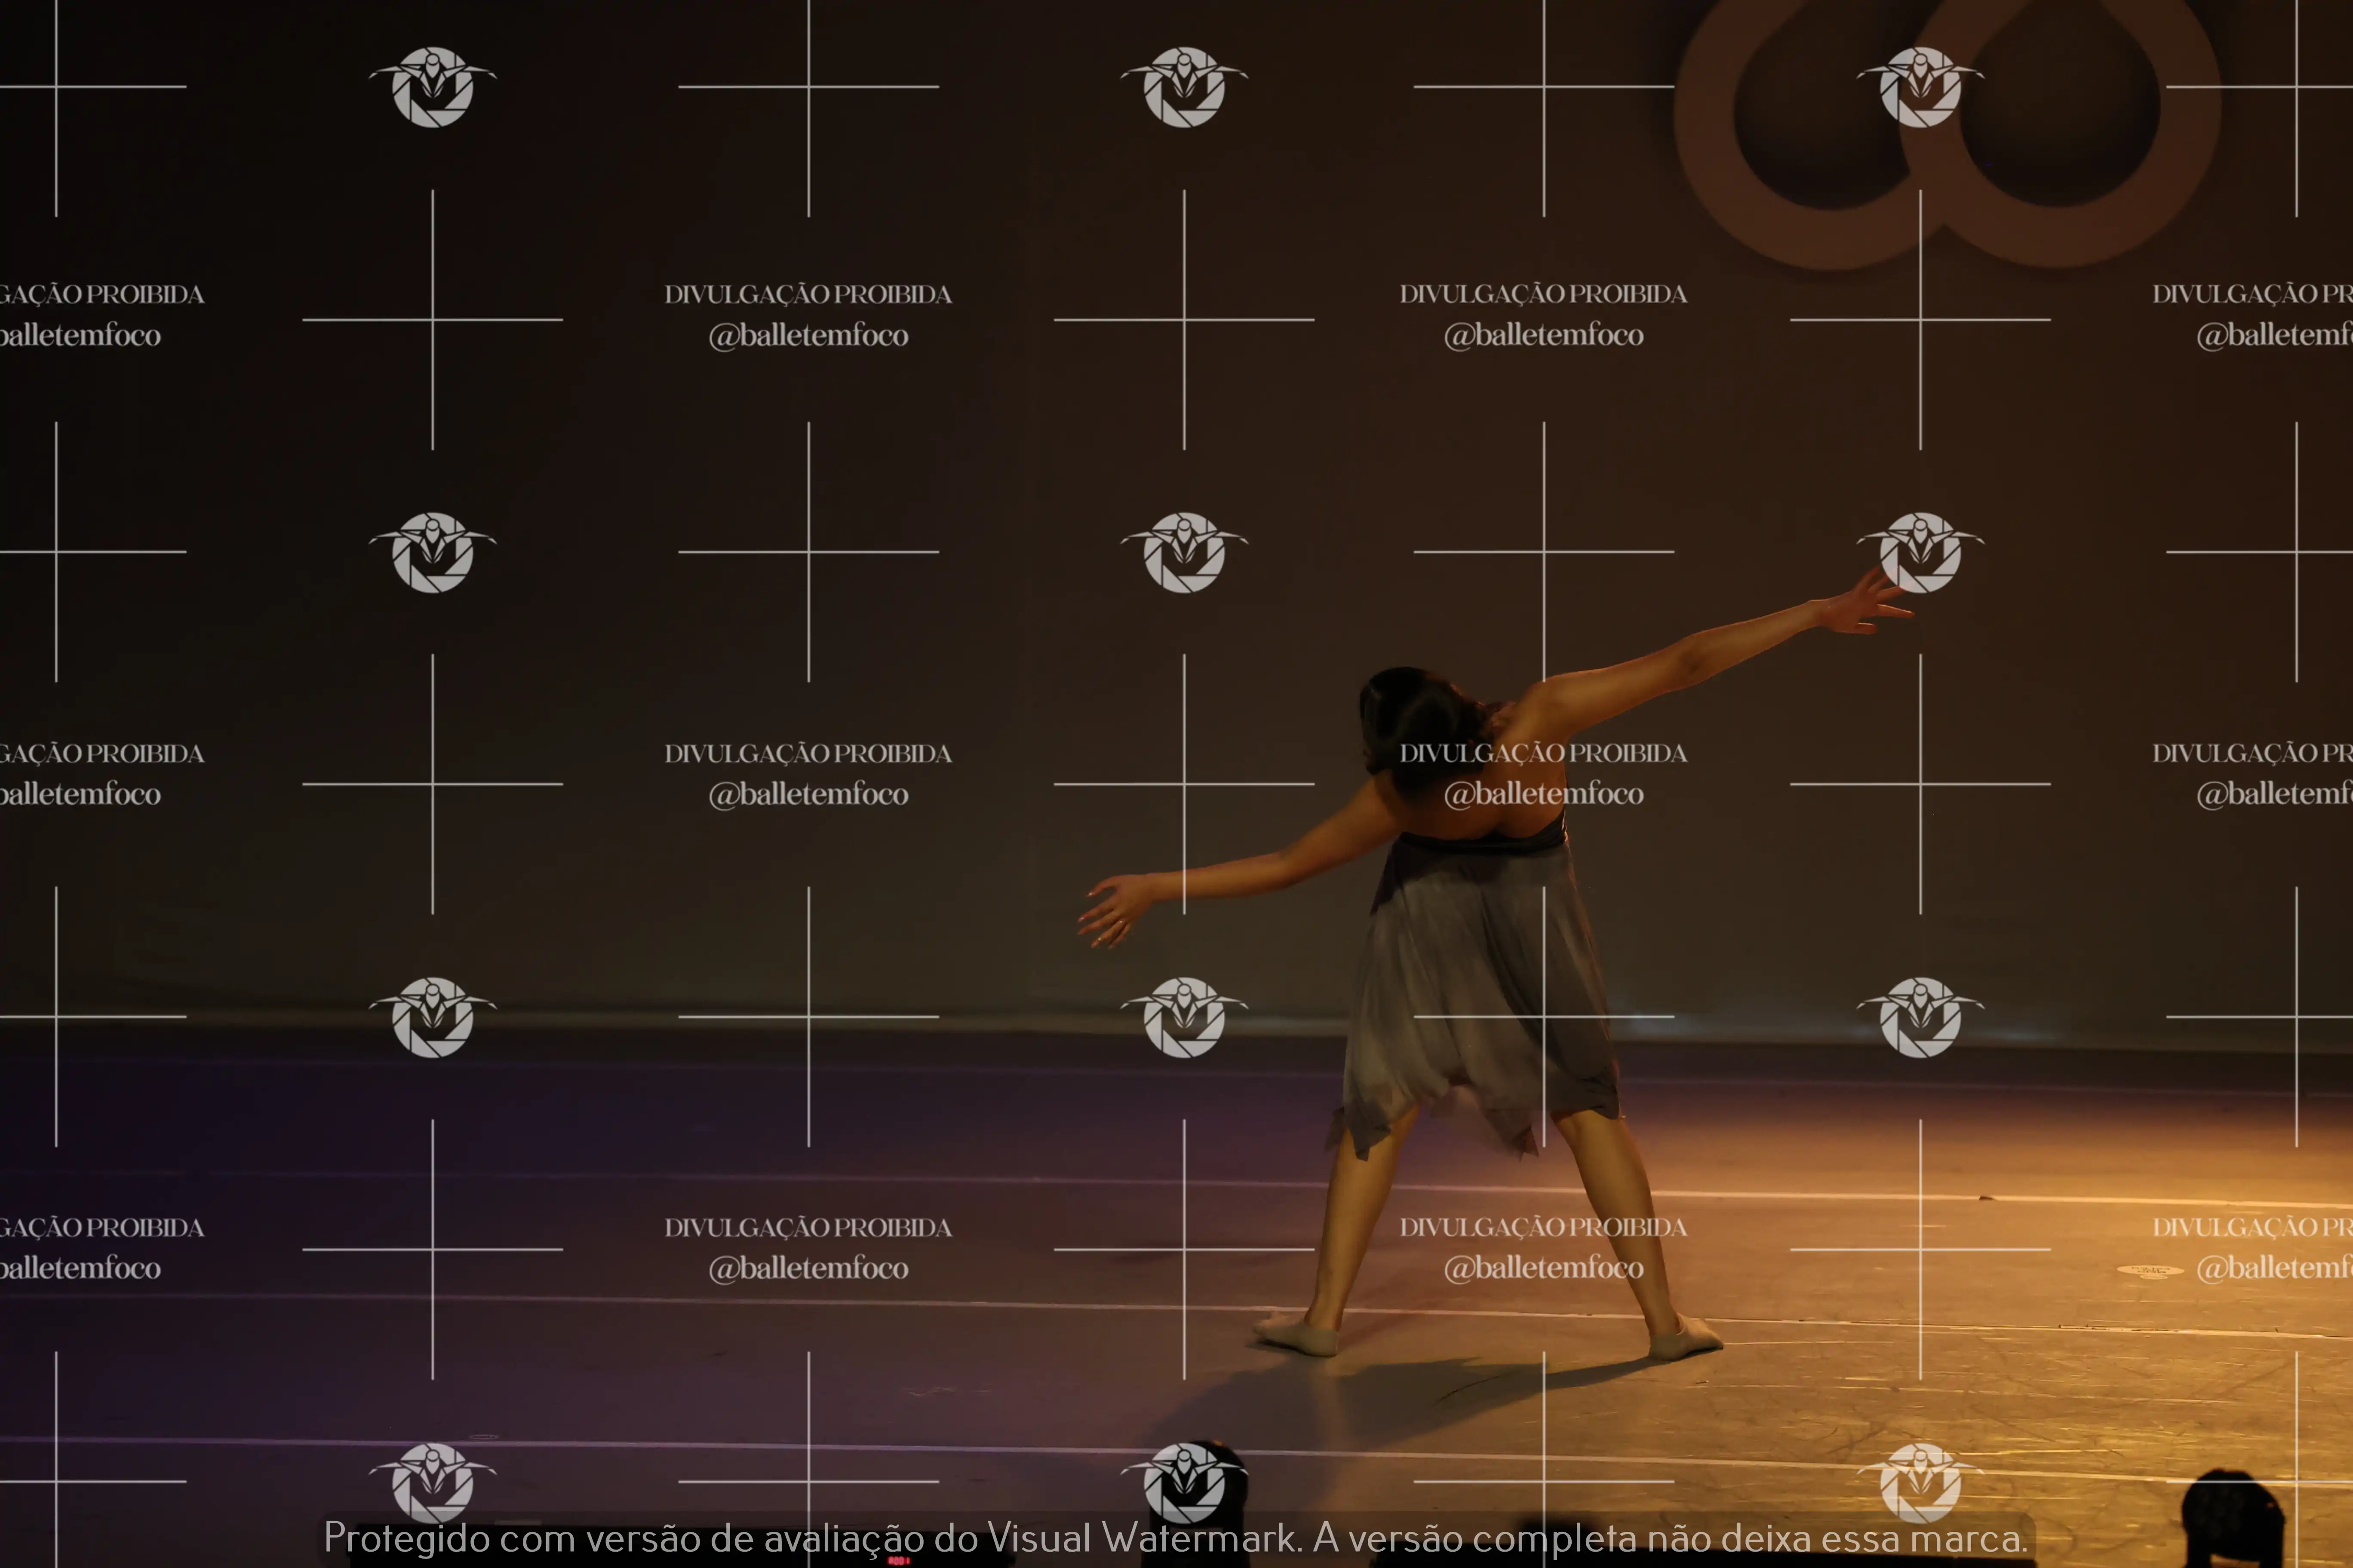Image resolution: width=2353 pixels, height=1568 pixels.
Task: Click the @balletemfoco text over the dancer's head
Action: pos(1543,794)
